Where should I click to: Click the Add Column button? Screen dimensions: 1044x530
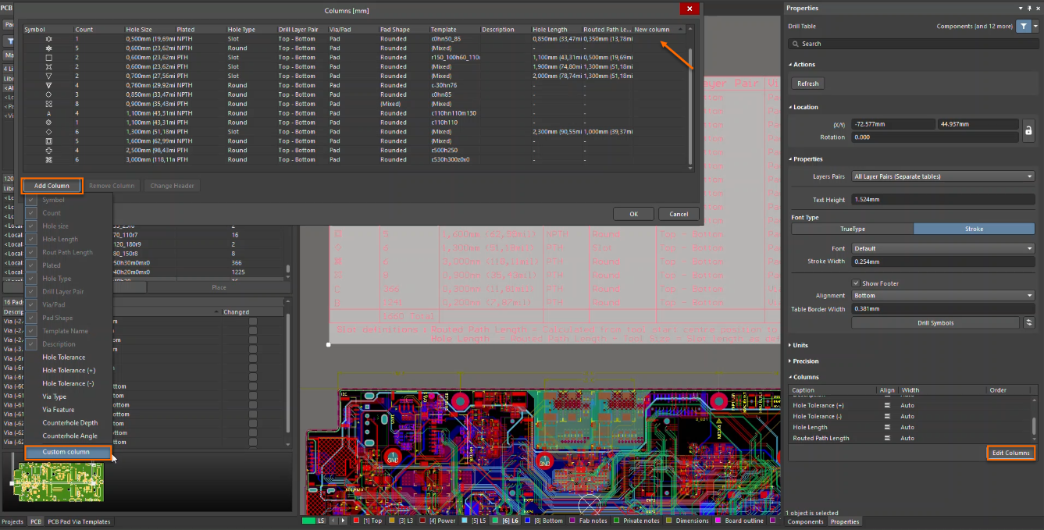[x=52, y=186]
